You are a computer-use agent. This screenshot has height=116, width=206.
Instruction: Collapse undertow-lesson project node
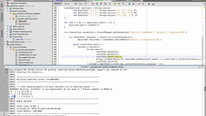5,6
